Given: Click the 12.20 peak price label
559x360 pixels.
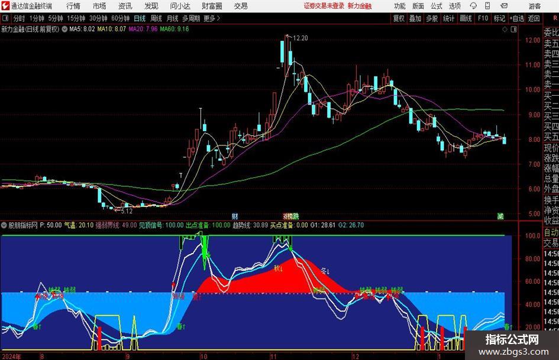Looking at the screenshot, I should click(x=300, y=38).
